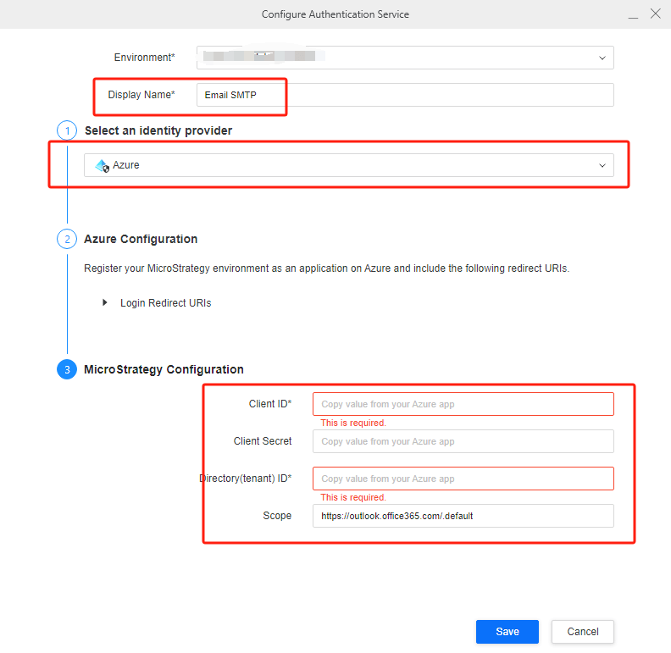Click the Scope input field

tap(463, 516)
